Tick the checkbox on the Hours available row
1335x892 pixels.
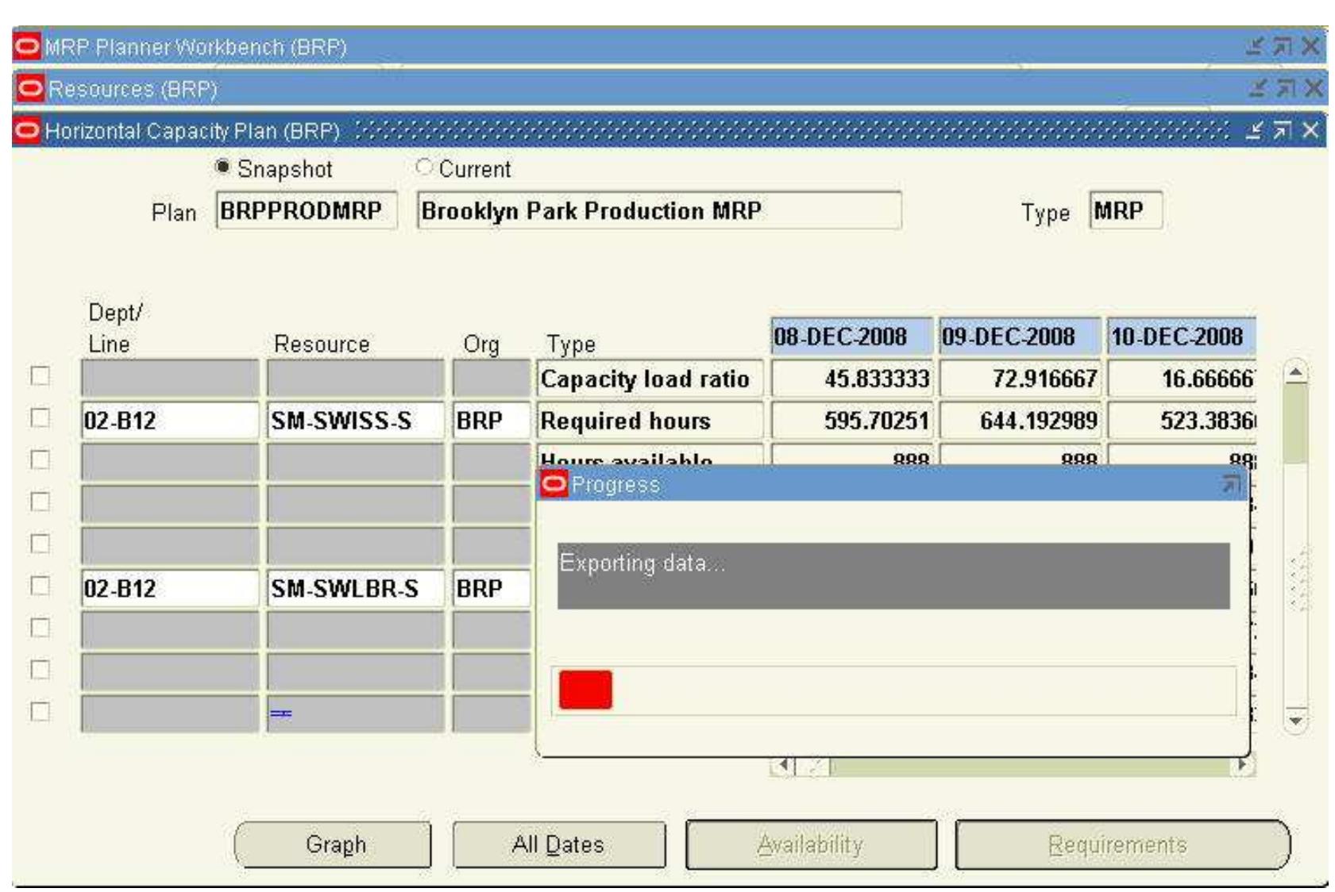pos(40,459)
